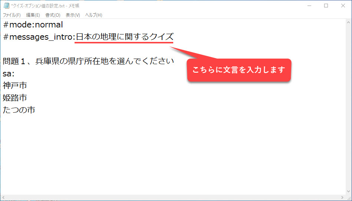Image resolution: width=352 pixels, height=201 pixels.
Task: Click the vertical scrollbar up arrow
Action: [x=348, y=22]
